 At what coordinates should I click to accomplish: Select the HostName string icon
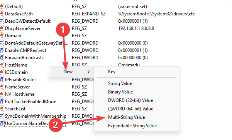tap(2, 65)
